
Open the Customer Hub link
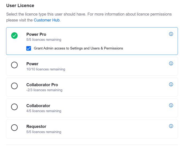click(x=47, y=20)
